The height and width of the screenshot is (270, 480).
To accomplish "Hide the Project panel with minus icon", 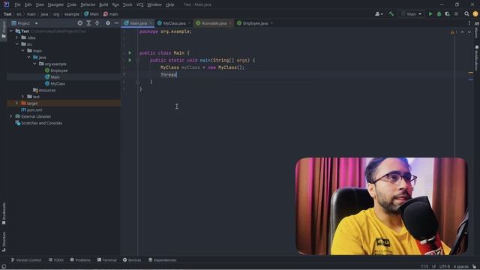I will coord(116,23).
